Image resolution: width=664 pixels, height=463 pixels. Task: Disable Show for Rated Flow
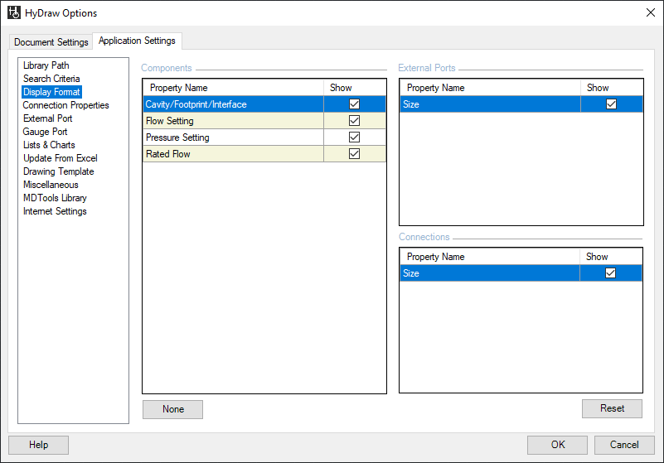(355, 154)
